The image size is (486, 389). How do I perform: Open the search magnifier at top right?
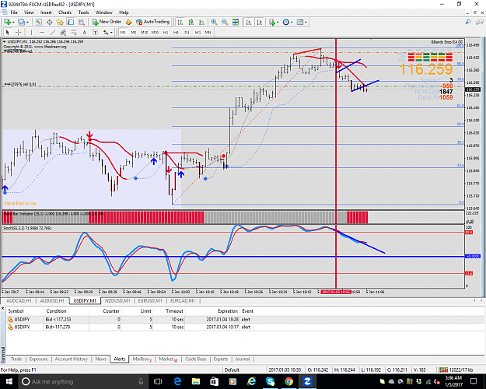(x=468, y=22)
